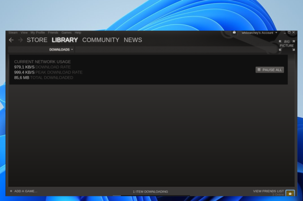Screen dimensions: 303x201
Task: Open View Friends List
Action: (x=268, y=191)
